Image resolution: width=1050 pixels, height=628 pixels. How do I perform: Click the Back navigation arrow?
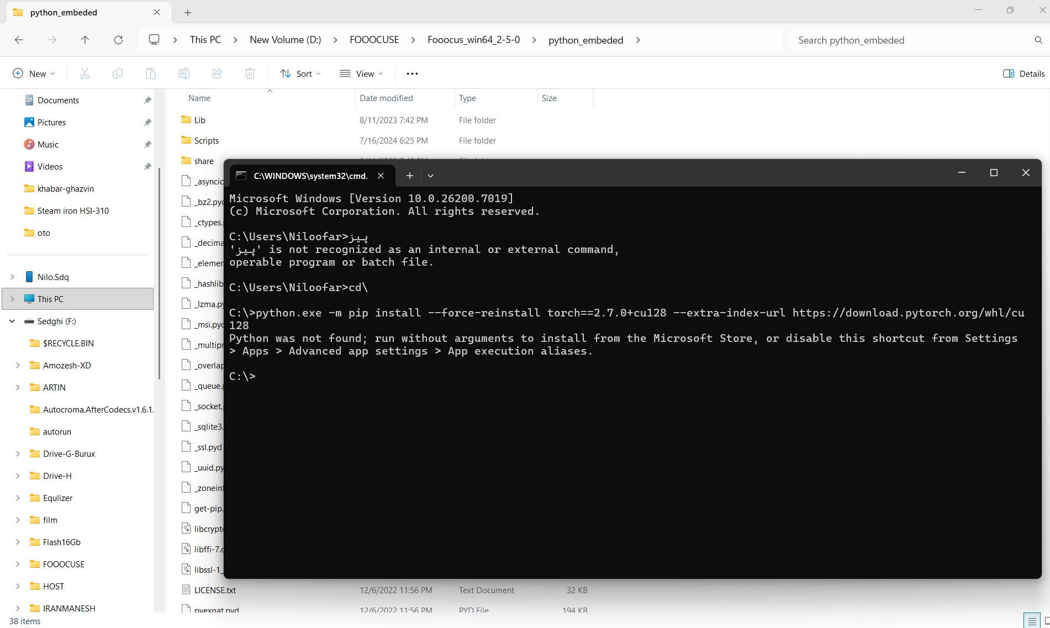(19, 40)
